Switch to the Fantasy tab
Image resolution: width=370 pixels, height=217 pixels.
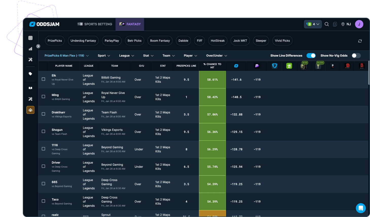(130, 24)
